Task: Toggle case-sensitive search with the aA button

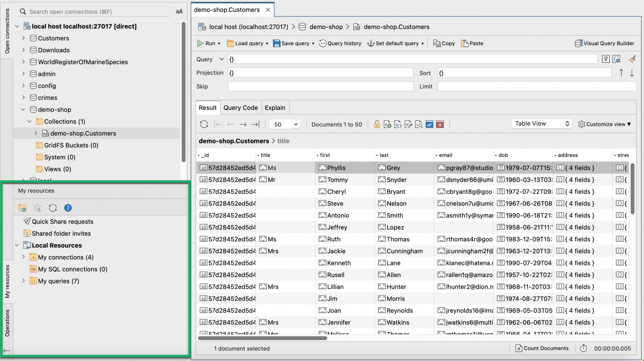Action: coord(179,12)
